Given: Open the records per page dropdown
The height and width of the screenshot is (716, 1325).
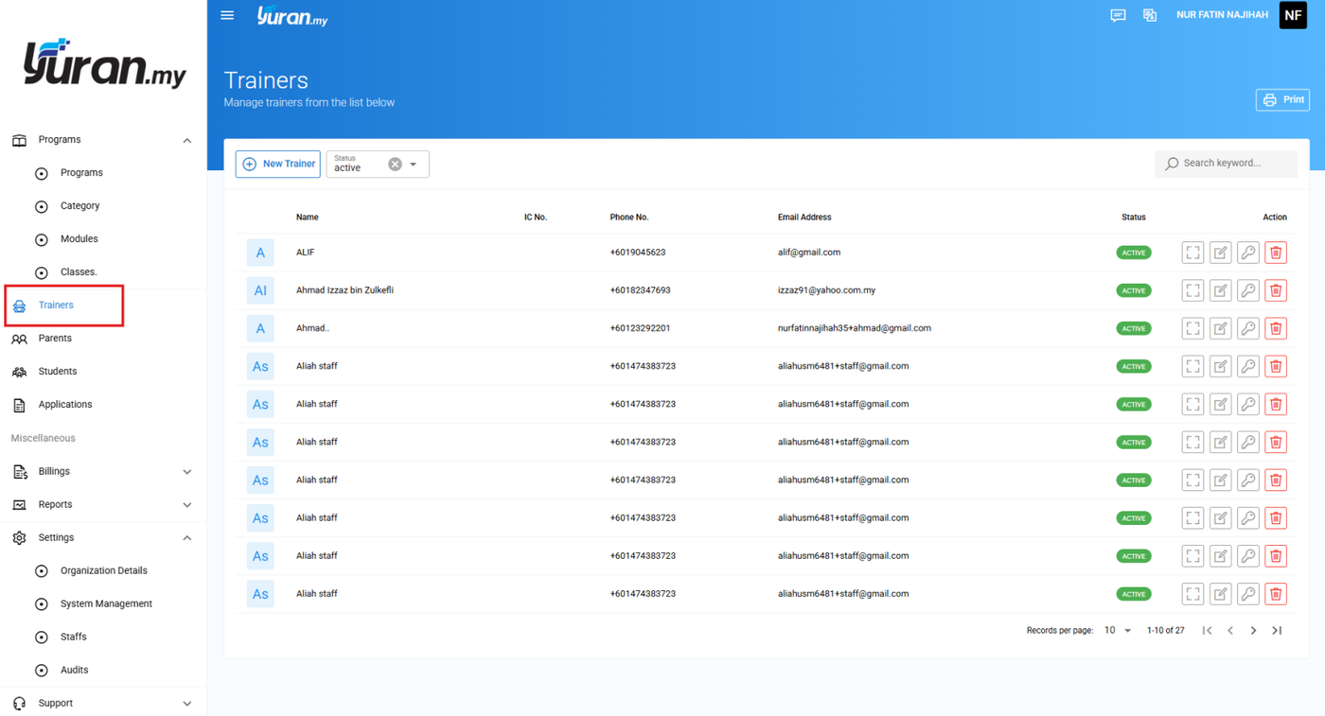Looking at the screenshot, I should click(x=1118, y=630).
